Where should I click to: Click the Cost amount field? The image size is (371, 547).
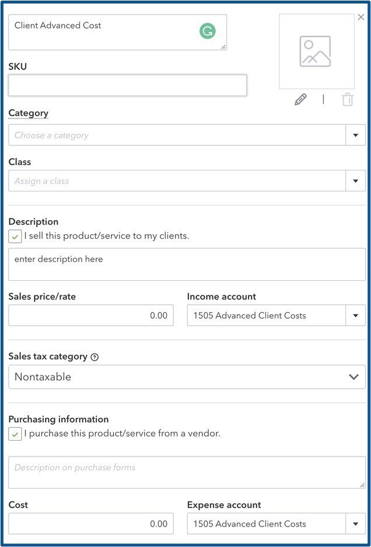coord(91,524)
